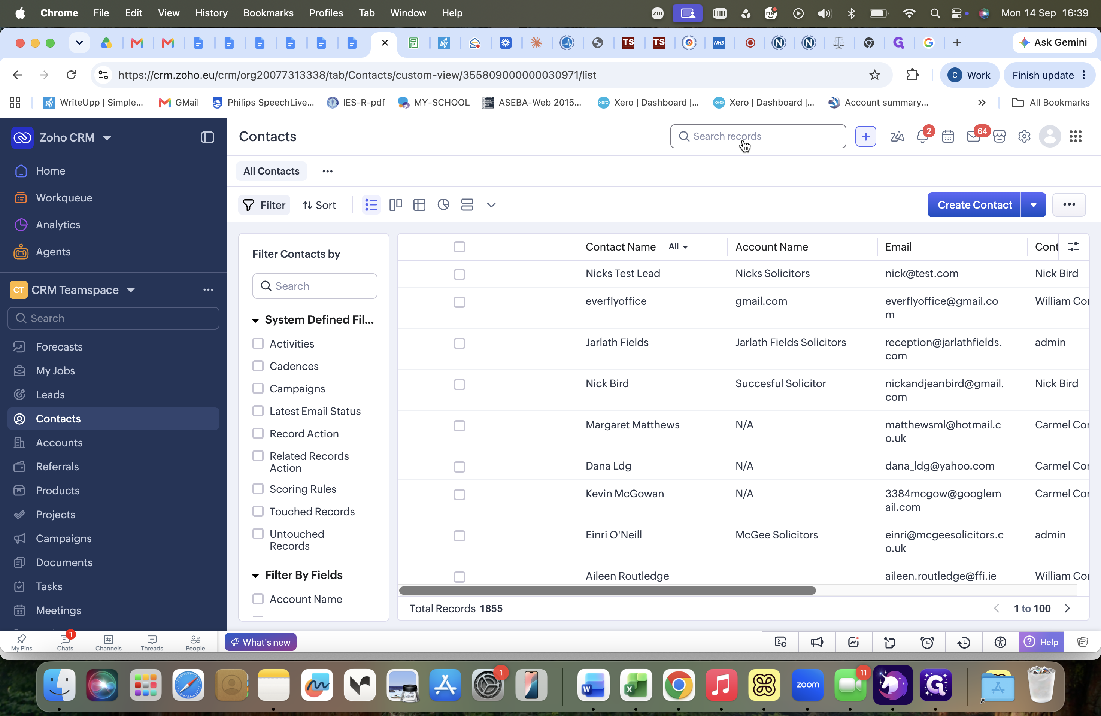The width and height of the screenshot is (1101, 716).
Task: Click the quick create plus icon
Action: [x=865, y=136]
